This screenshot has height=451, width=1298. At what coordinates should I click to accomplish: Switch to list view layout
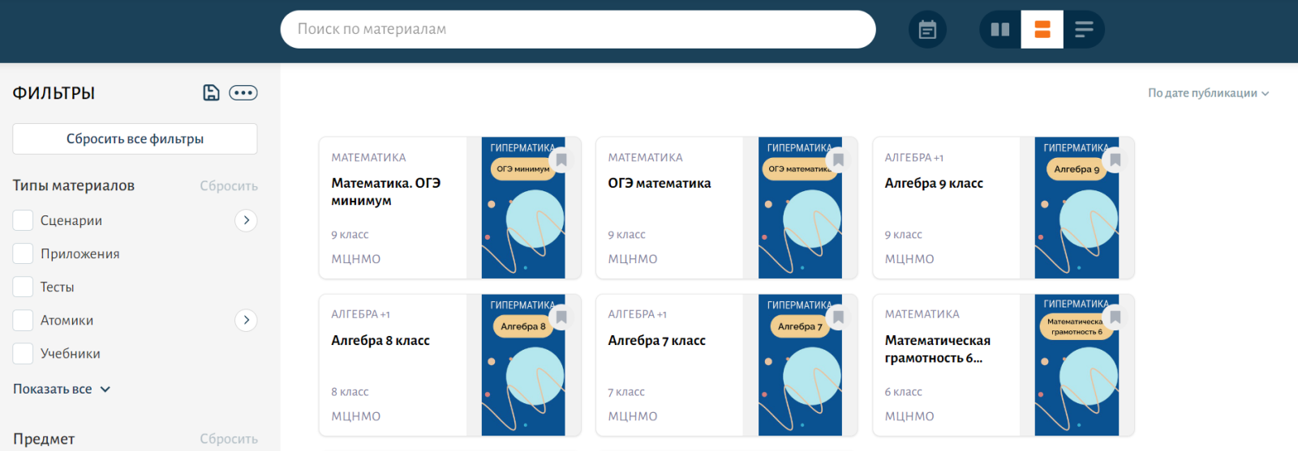coord(1084,30)
